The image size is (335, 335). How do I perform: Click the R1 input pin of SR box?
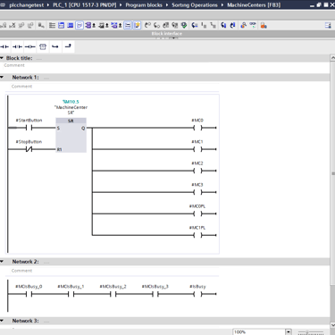click(x=59, y=149)
